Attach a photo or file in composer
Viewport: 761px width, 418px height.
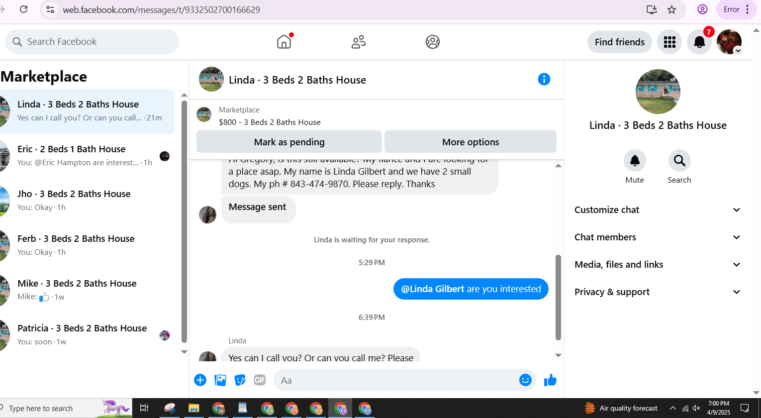(220, 380)
